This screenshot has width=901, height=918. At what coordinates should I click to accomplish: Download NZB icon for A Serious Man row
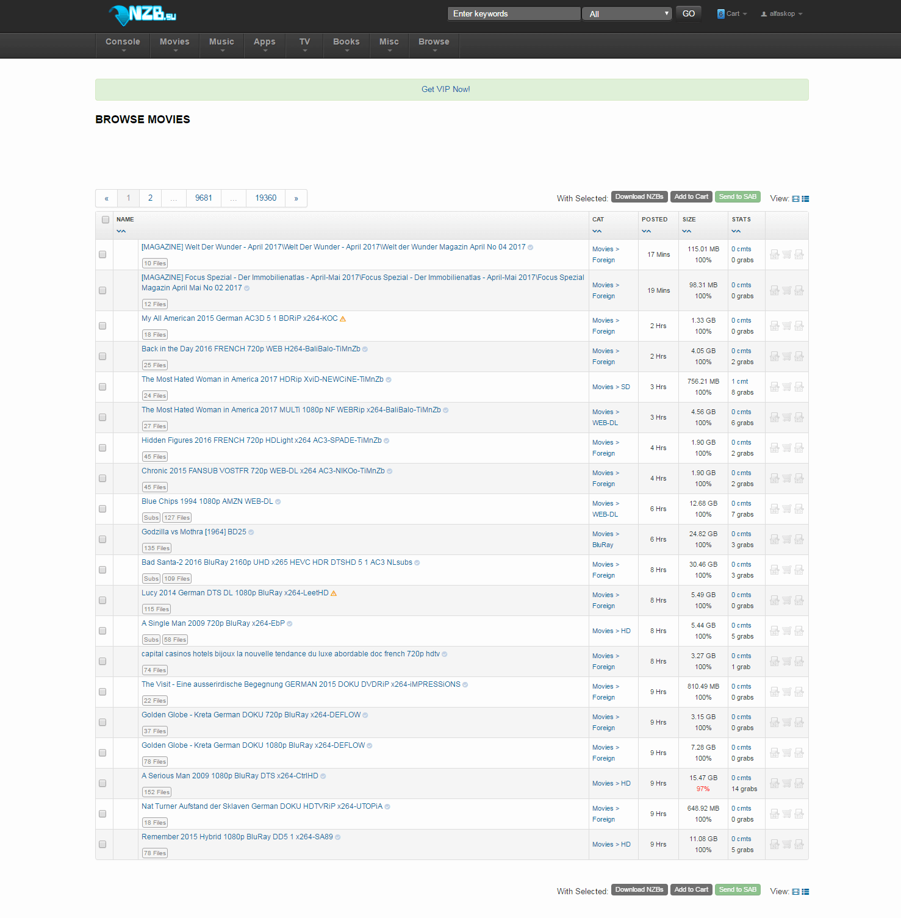tap(775, 783)
